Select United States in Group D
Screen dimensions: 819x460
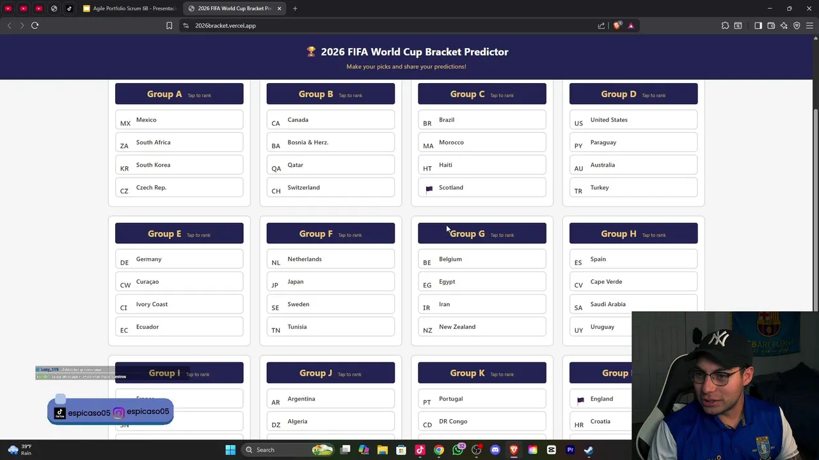coord(633,119)
